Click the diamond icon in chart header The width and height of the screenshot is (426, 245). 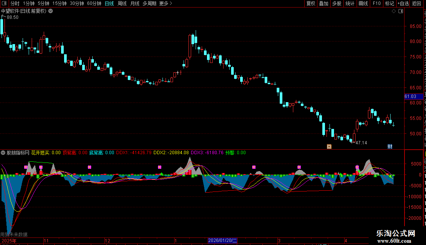[394, 11]
